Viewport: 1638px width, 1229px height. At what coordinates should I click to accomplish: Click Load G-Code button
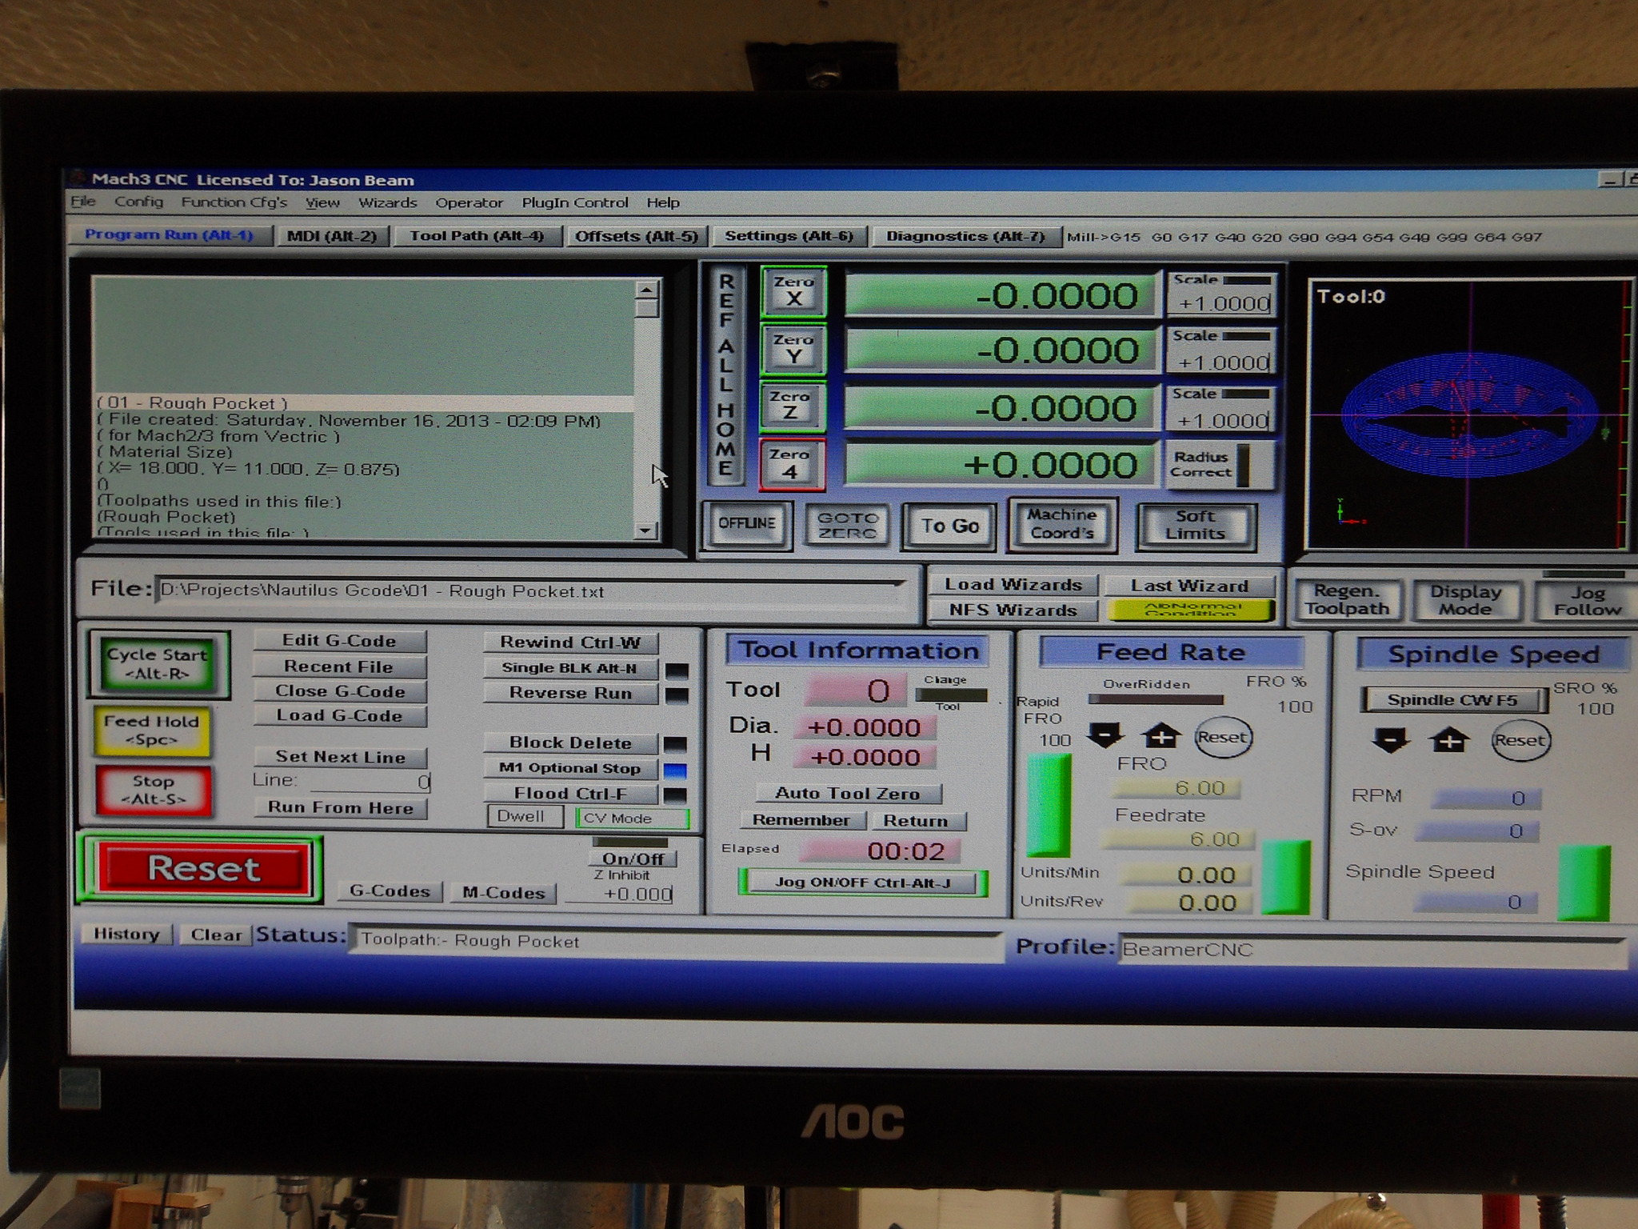click(339, 715)
